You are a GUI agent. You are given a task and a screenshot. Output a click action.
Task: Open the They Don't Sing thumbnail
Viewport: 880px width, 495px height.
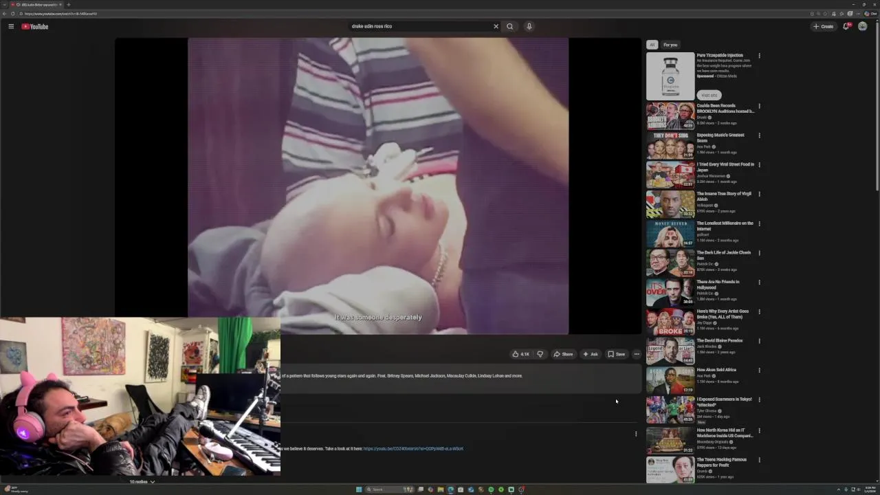click(670, 145)
